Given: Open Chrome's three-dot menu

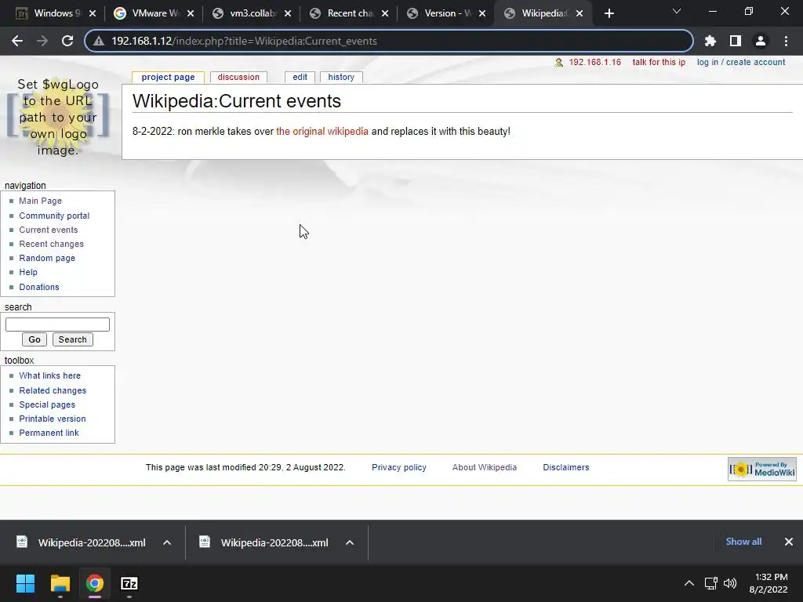Looking at the screenshot, I should (786, 41).
